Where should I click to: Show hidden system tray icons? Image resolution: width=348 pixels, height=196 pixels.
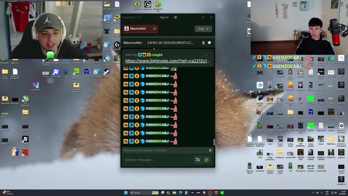click(x=313, y=193)
